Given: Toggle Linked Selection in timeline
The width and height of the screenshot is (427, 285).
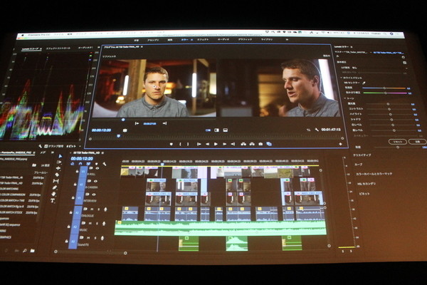Looking at the screenshot, I should [88, 164].
